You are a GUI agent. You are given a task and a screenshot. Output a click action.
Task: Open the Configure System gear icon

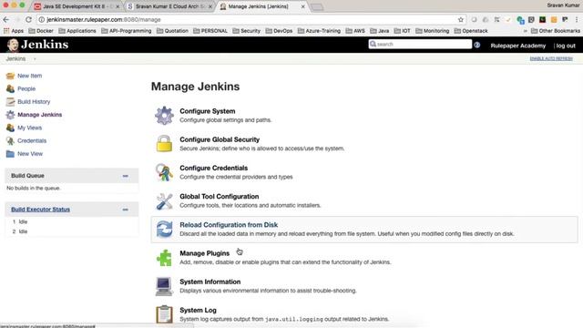164,116
